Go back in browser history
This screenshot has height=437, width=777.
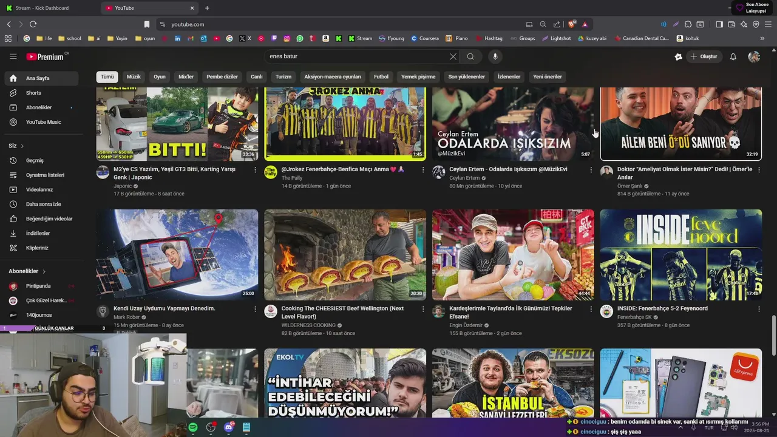coord(8,24)
